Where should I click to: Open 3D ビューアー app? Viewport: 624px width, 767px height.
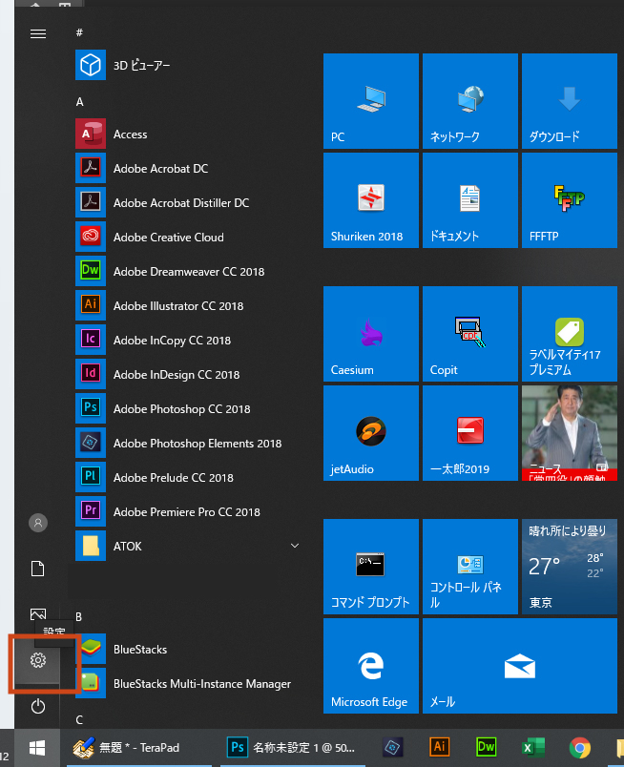188,65
